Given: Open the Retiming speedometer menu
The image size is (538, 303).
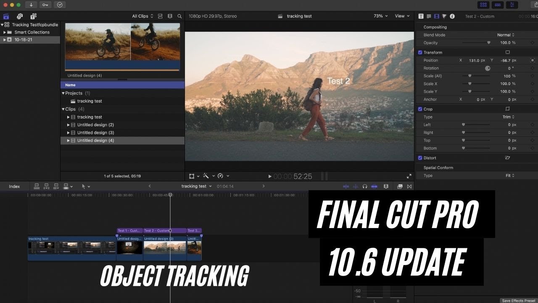Looking at the screenshot, I should coord(223,176).
